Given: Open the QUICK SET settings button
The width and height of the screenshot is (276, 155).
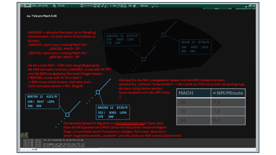Looking at the screenshot, I should pyautogui.click(x=99, y=6).
